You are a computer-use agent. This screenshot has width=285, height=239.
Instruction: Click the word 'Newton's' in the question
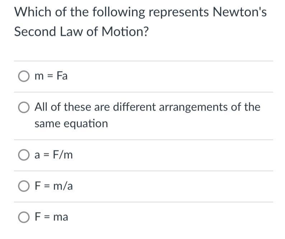[x=239, y=12]
